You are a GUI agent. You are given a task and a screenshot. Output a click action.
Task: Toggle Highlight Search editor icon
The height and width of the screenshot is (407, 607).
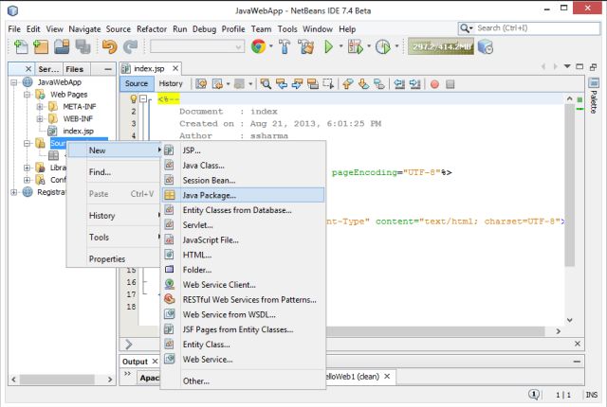pos(312,84)
